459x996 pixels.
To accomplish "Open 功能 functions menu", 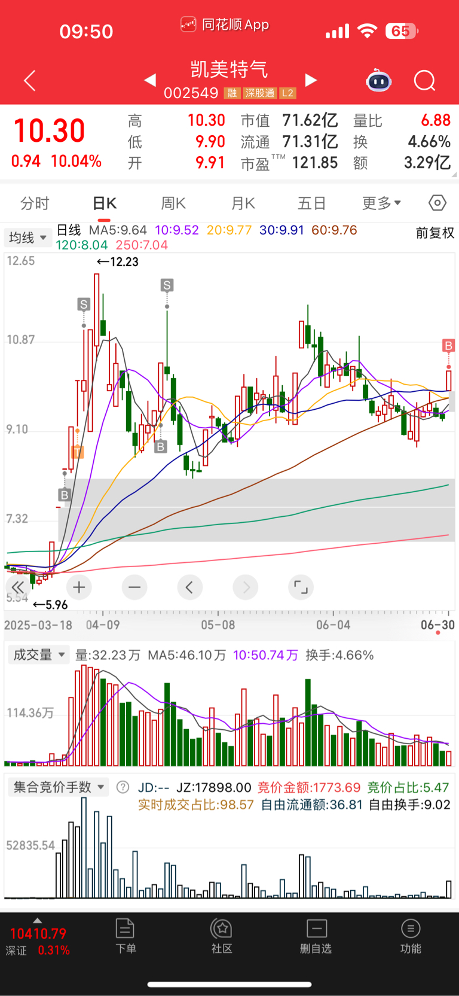I will tap(411, 936).
